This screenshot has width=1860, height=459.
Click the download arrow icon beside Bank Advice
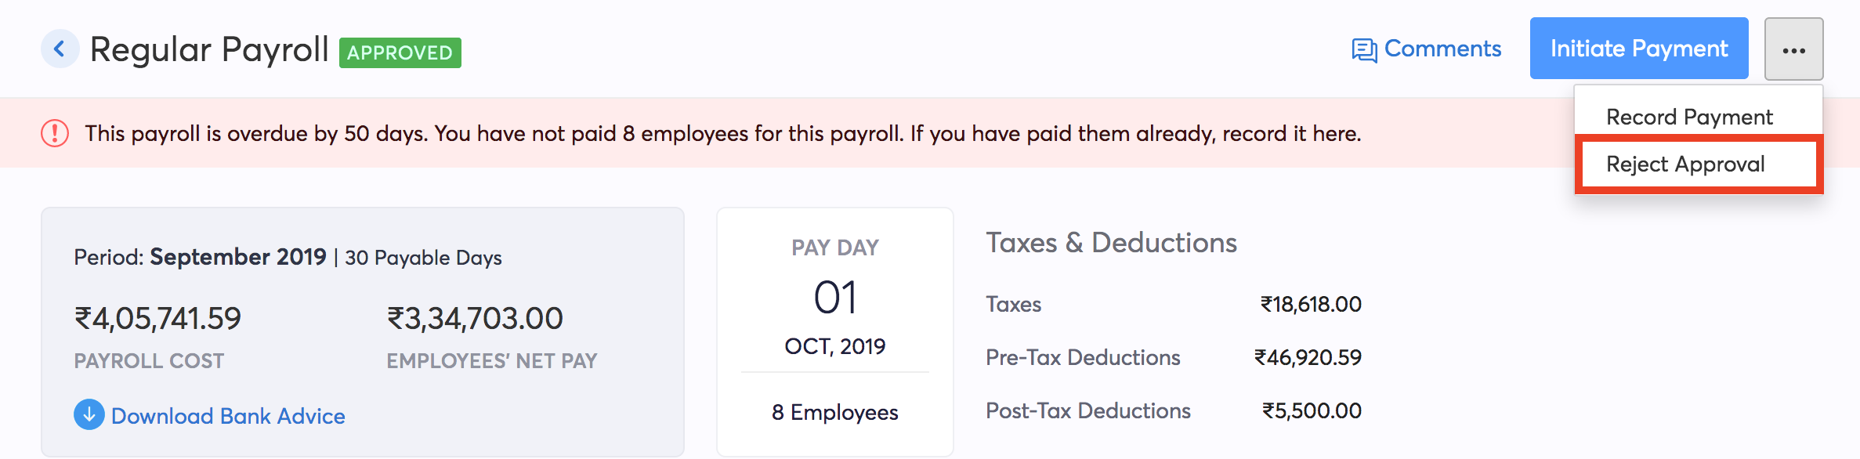click(x=89, y=414)
